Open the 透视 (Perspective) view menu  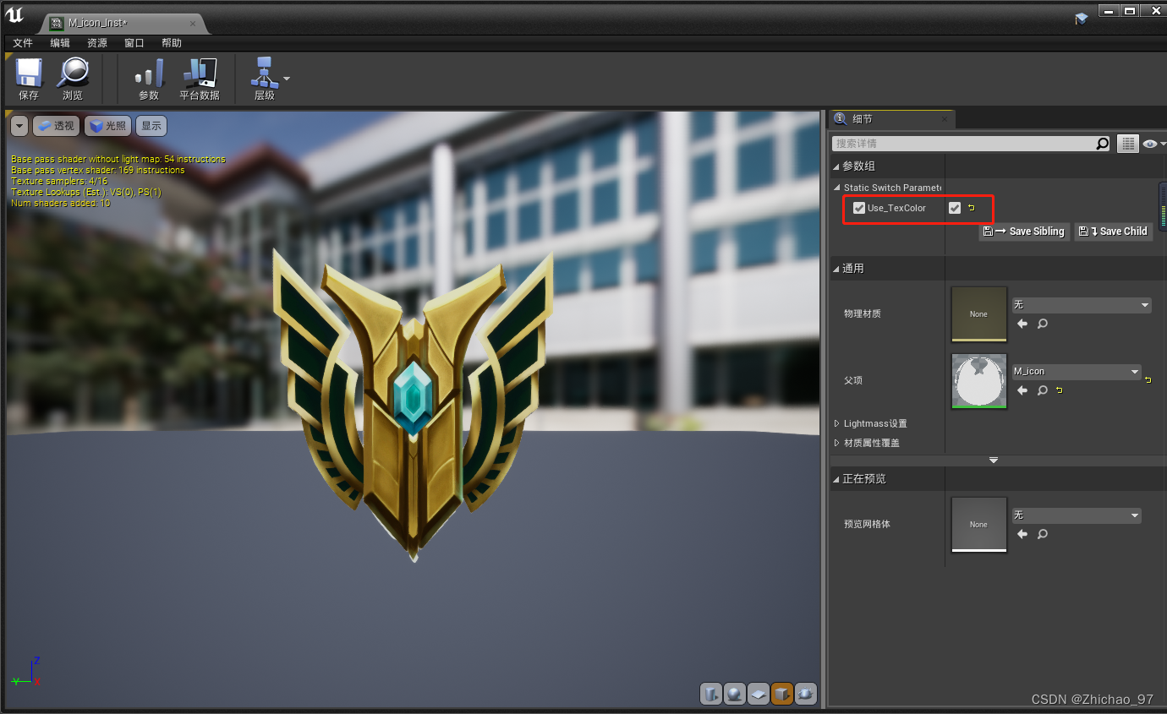[x=56, y=126]
